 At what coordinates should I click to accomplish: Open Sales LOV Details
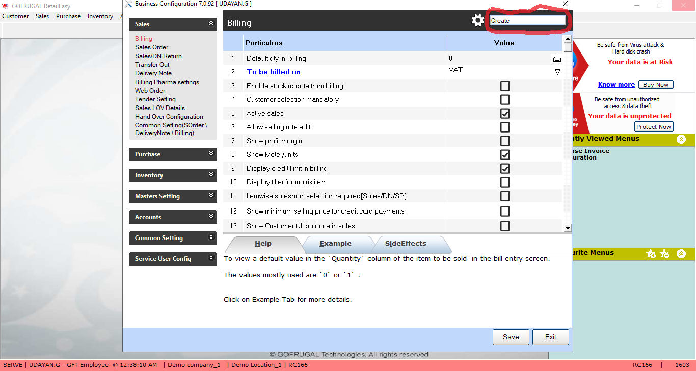point(160,108)
